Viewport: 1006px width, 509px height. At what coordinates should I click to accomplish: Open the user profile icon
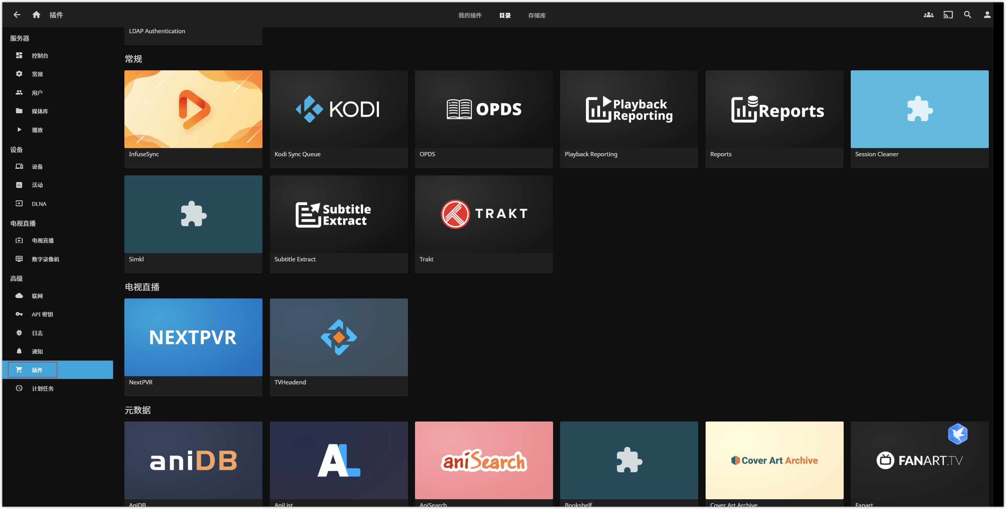click(x=987, y=15)
